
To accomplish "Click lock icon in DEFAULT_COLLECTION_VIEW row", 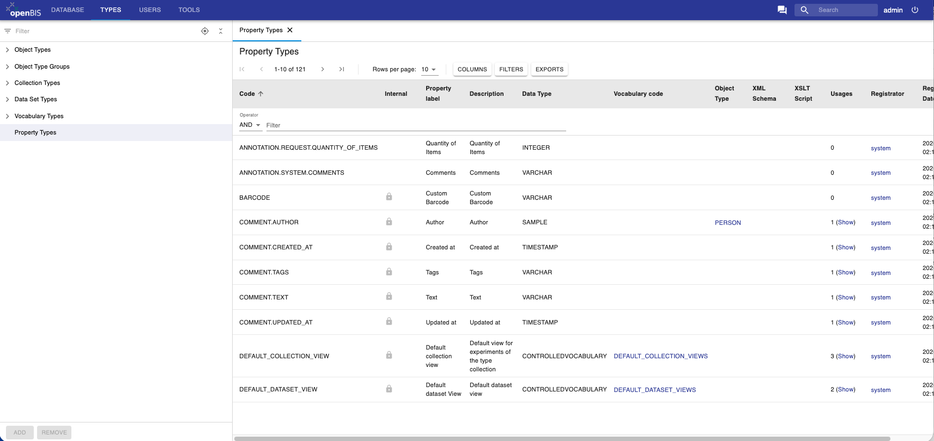I will [389, 355].
